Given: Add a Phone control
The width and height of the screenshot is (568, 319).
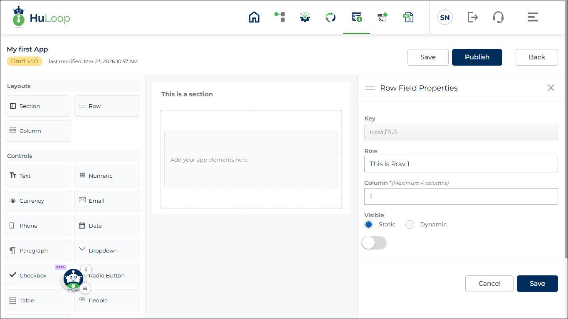Looking at the screenshot, I should pos(38,226).
